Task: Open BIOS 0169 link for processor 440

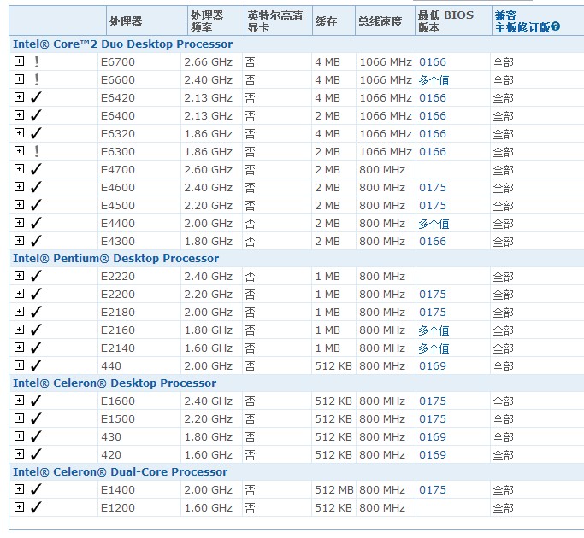Action: click(433, 366)
